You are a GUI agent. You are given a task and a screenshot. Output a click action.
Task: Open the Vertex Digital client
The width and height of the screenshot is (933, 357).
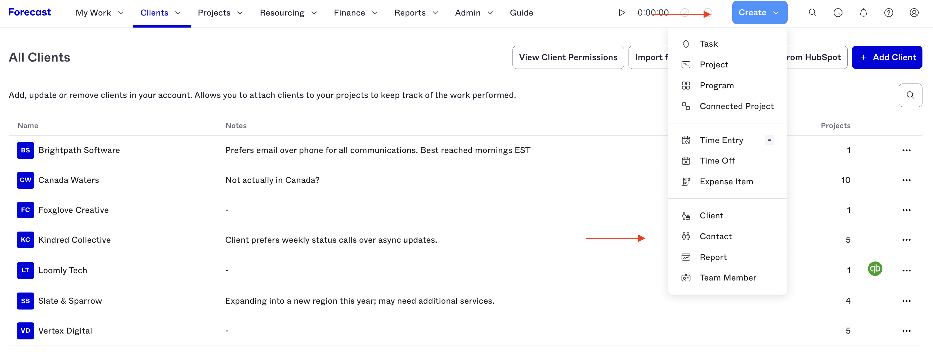click(65, 331)
